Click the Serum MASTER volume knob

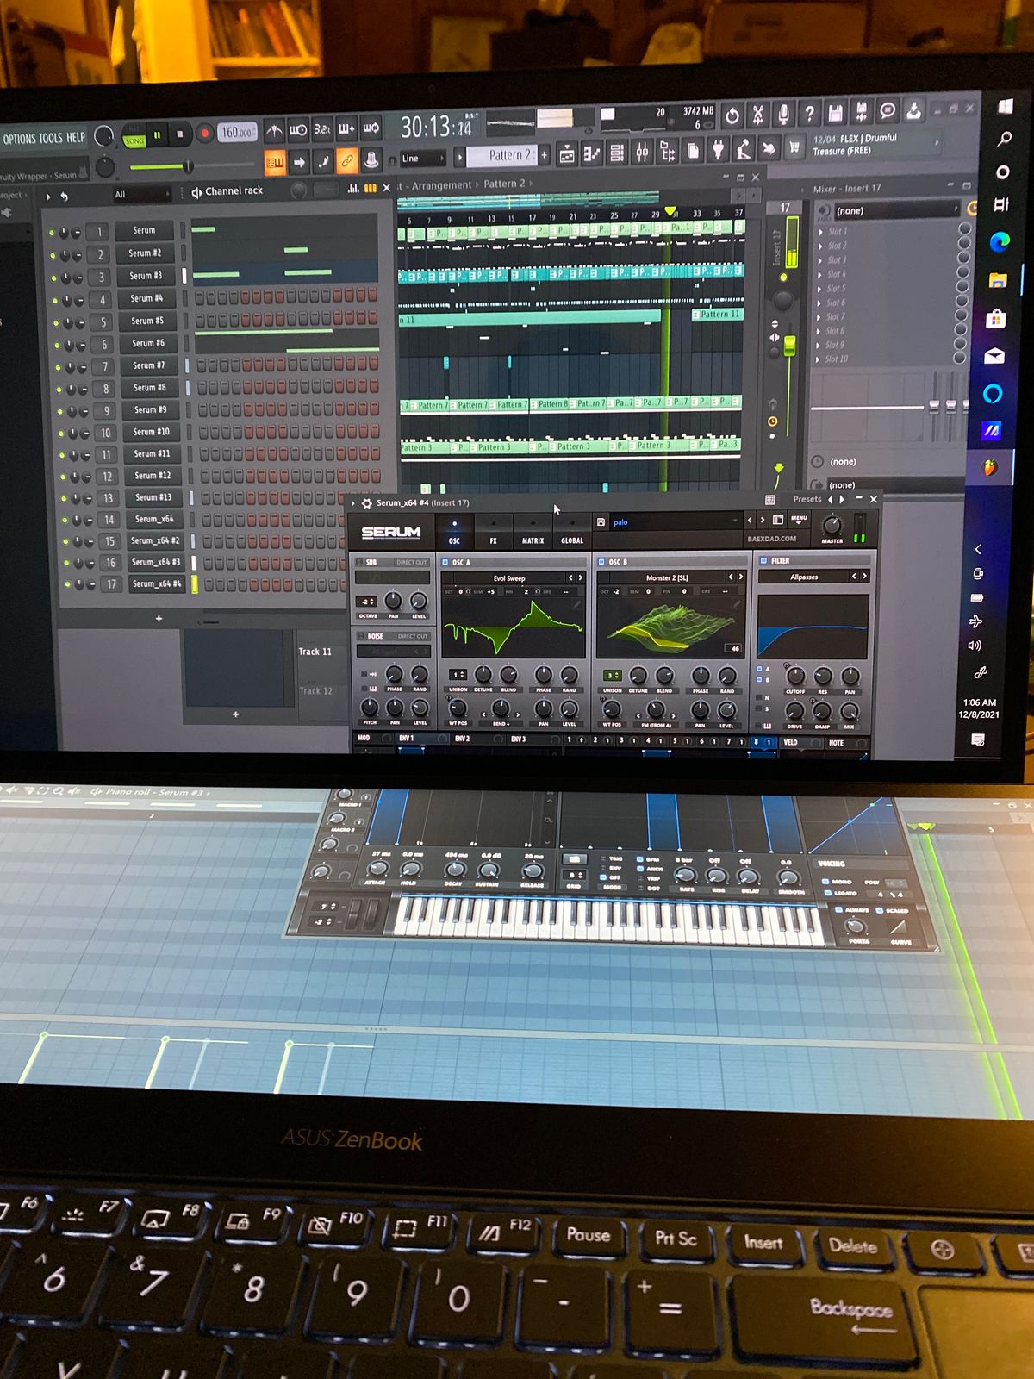[x=832, y=525]
